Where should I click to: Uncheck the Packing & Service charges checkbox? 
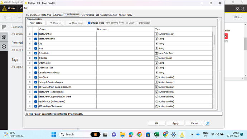pos(35,82)
